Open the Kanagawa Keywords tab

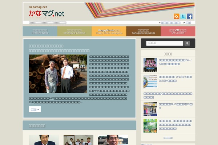[144, 32]
